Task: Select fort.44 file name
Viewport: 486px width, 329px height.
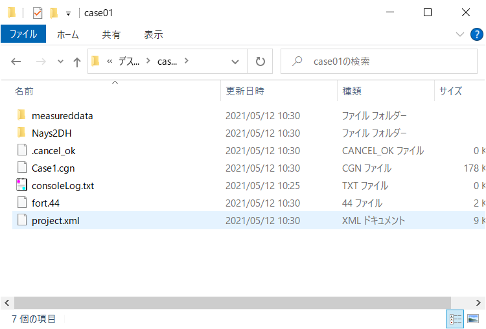Action: (x=45, y=203)
